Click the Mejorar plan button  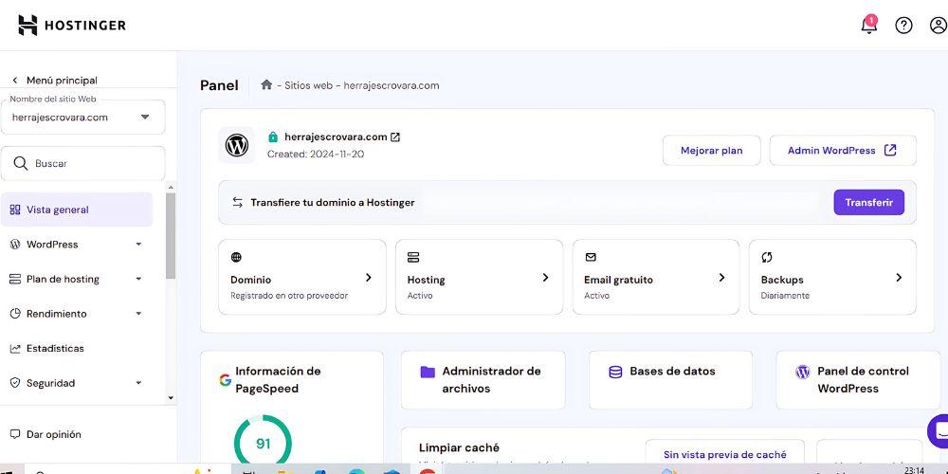point(711,151)
